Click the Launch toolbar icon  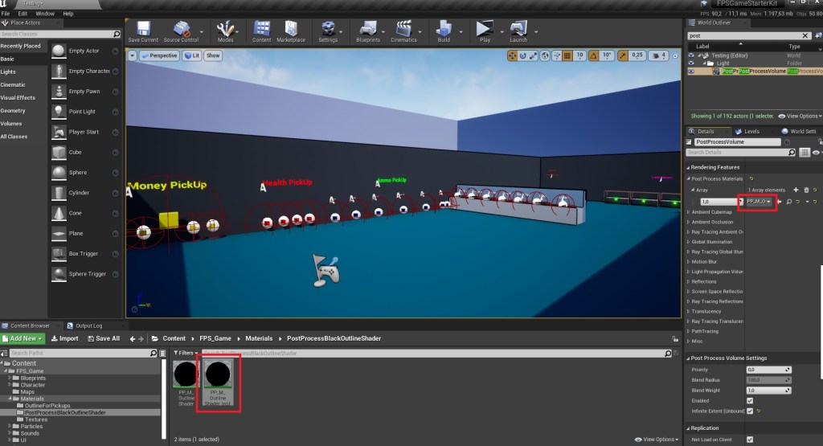point(518,30)
